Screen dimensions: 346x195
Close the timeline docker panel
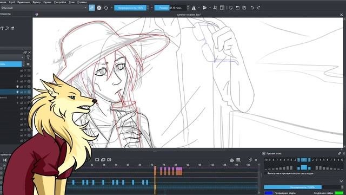(x=256, y=160)
